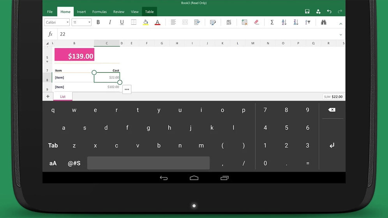The height and width of the screenshot is (218, 388).
Task: Add a new sheet with plus button
Action: coord(48,97)
